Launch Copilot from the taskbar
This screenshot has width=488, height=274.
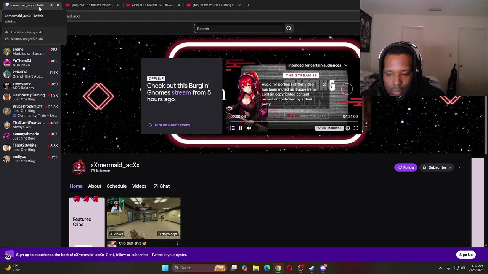245,268
